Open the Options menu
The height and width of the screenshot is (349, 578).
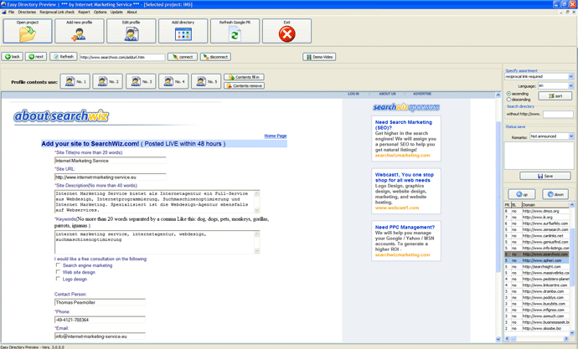pyautogui.click(x=100, y=13)
